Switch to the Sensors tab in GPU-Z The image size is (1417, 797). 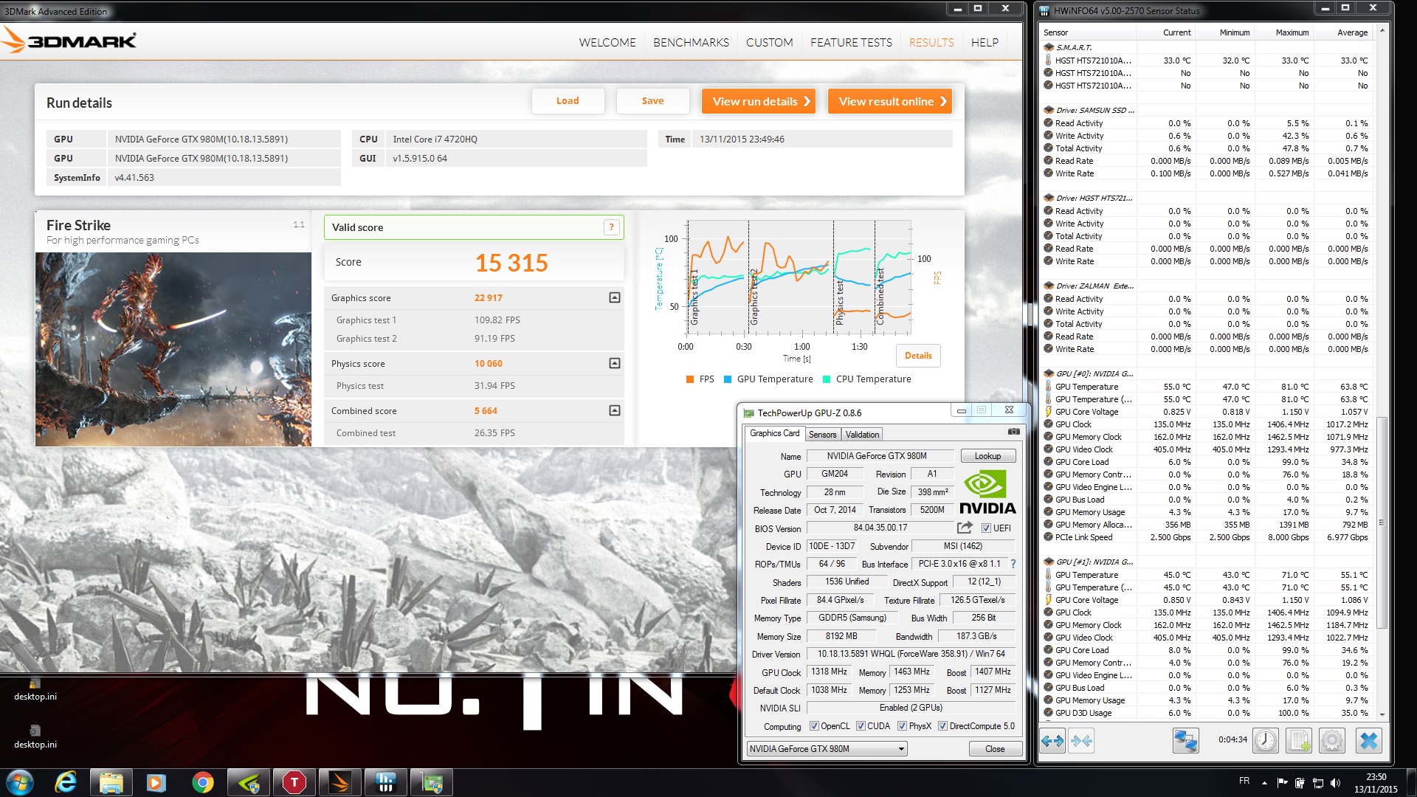(822, 435)
